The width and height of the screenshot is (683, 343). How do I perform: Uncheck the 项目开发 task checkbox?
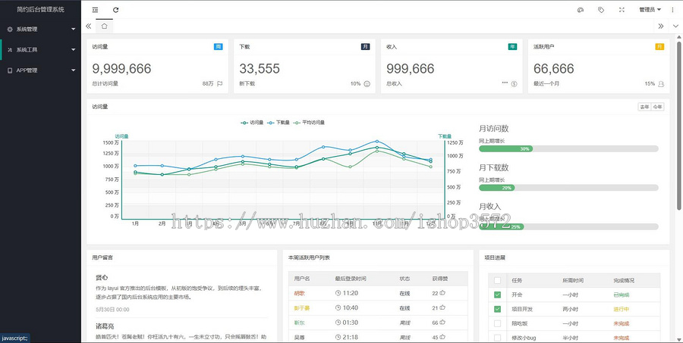pos(497,309)
